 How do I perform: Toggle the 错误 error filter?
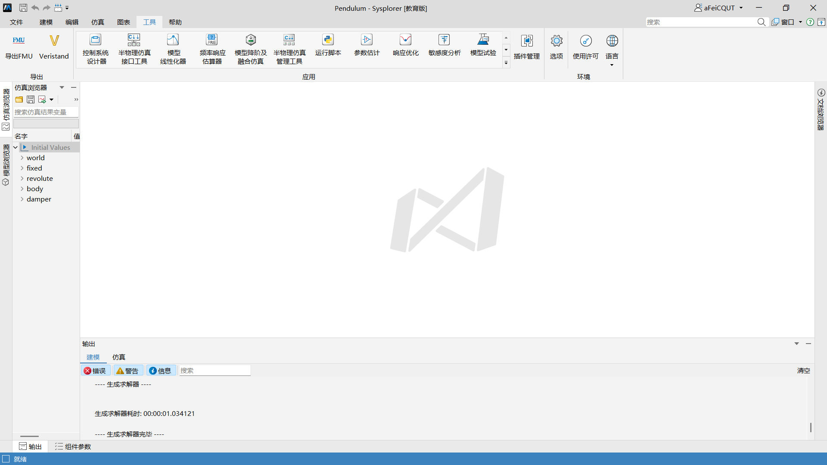pos(96,371)
